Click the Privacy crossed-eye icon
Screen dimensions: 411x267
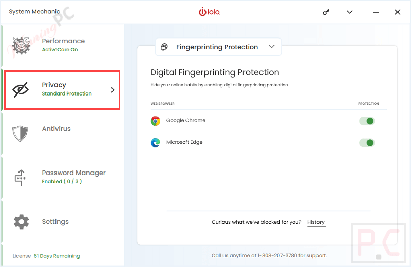(x=21, y=90)
